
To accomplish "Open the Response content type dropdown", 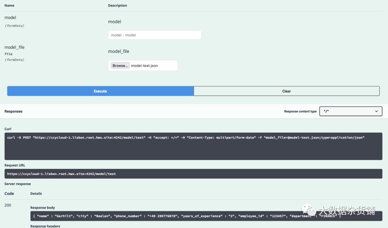I will (x=351, y=111).
